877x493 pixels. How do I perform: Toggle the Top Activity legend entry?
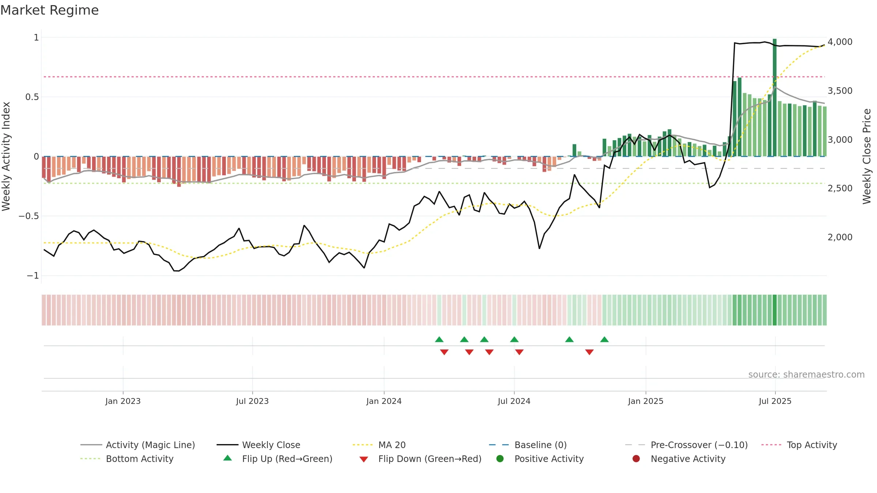799,445
